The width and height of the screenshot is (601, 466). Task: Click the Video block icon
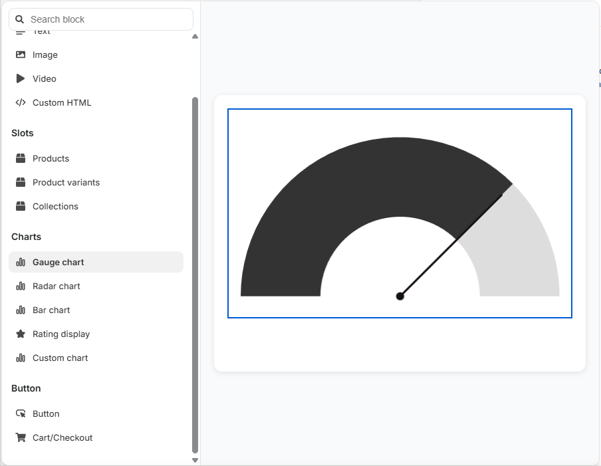point(21,78)
